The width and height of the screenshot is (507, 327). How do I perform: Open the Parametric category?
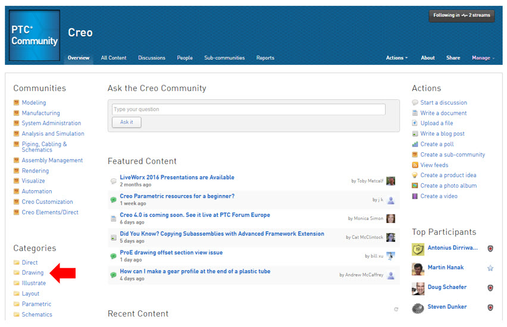[x=36, y=304]
